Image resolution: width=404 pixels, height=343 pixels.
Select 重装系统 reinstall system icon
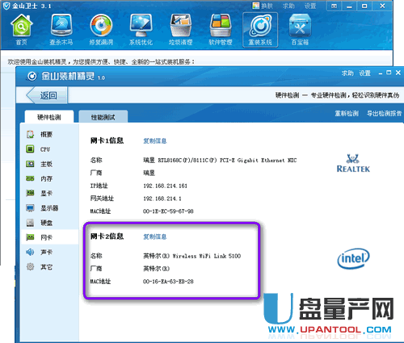coord(260,30)
